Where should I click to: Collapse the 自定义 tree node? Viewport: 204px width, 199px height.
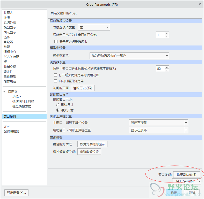pos(4,92)
